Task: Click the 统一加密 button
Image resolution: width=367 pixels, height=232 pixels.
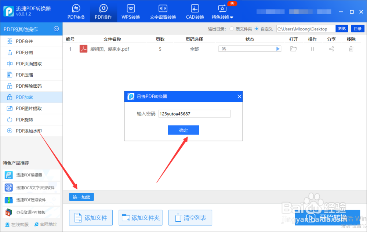Action: pyautogui.click(x=81, y=197)
